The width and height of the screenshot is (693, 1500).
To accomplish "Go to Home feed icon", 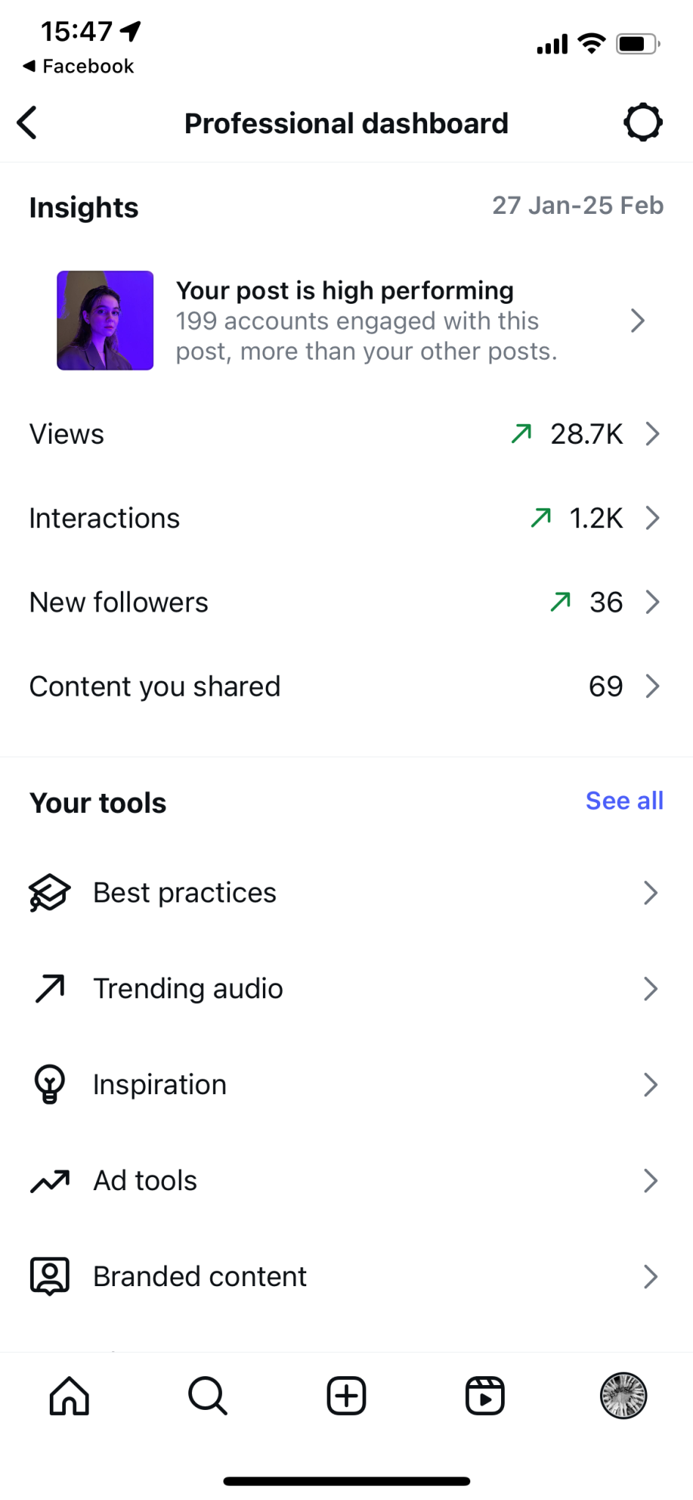I will click(70, 1396).
